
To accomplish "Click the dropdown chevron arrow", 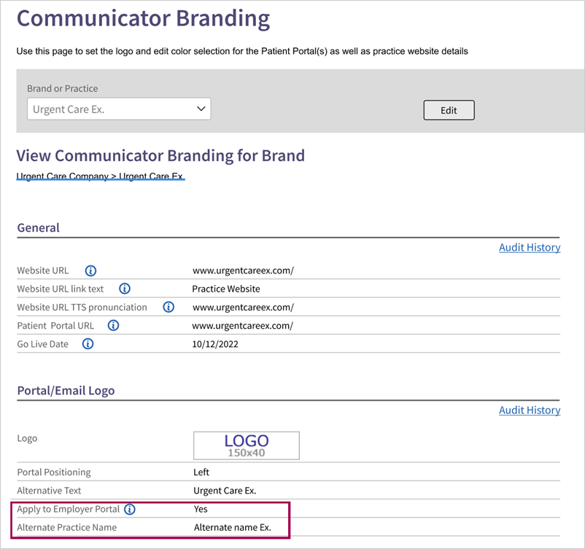I will pyautogui.click(x=201, y=109).
